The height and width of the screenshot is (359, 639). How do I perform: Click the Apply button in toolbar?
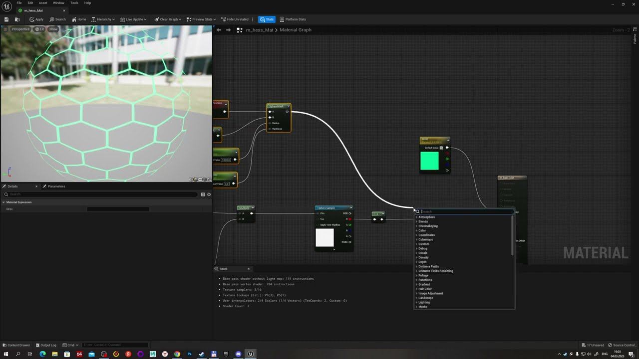[36, 19]
